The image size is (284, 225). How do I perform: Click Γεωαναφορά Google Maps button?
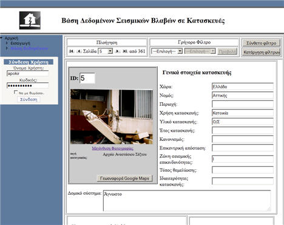(124, 178)
